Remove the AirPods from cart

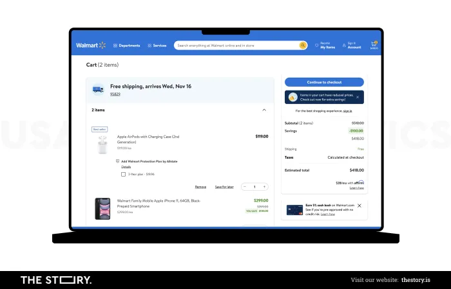pos(200,187)
